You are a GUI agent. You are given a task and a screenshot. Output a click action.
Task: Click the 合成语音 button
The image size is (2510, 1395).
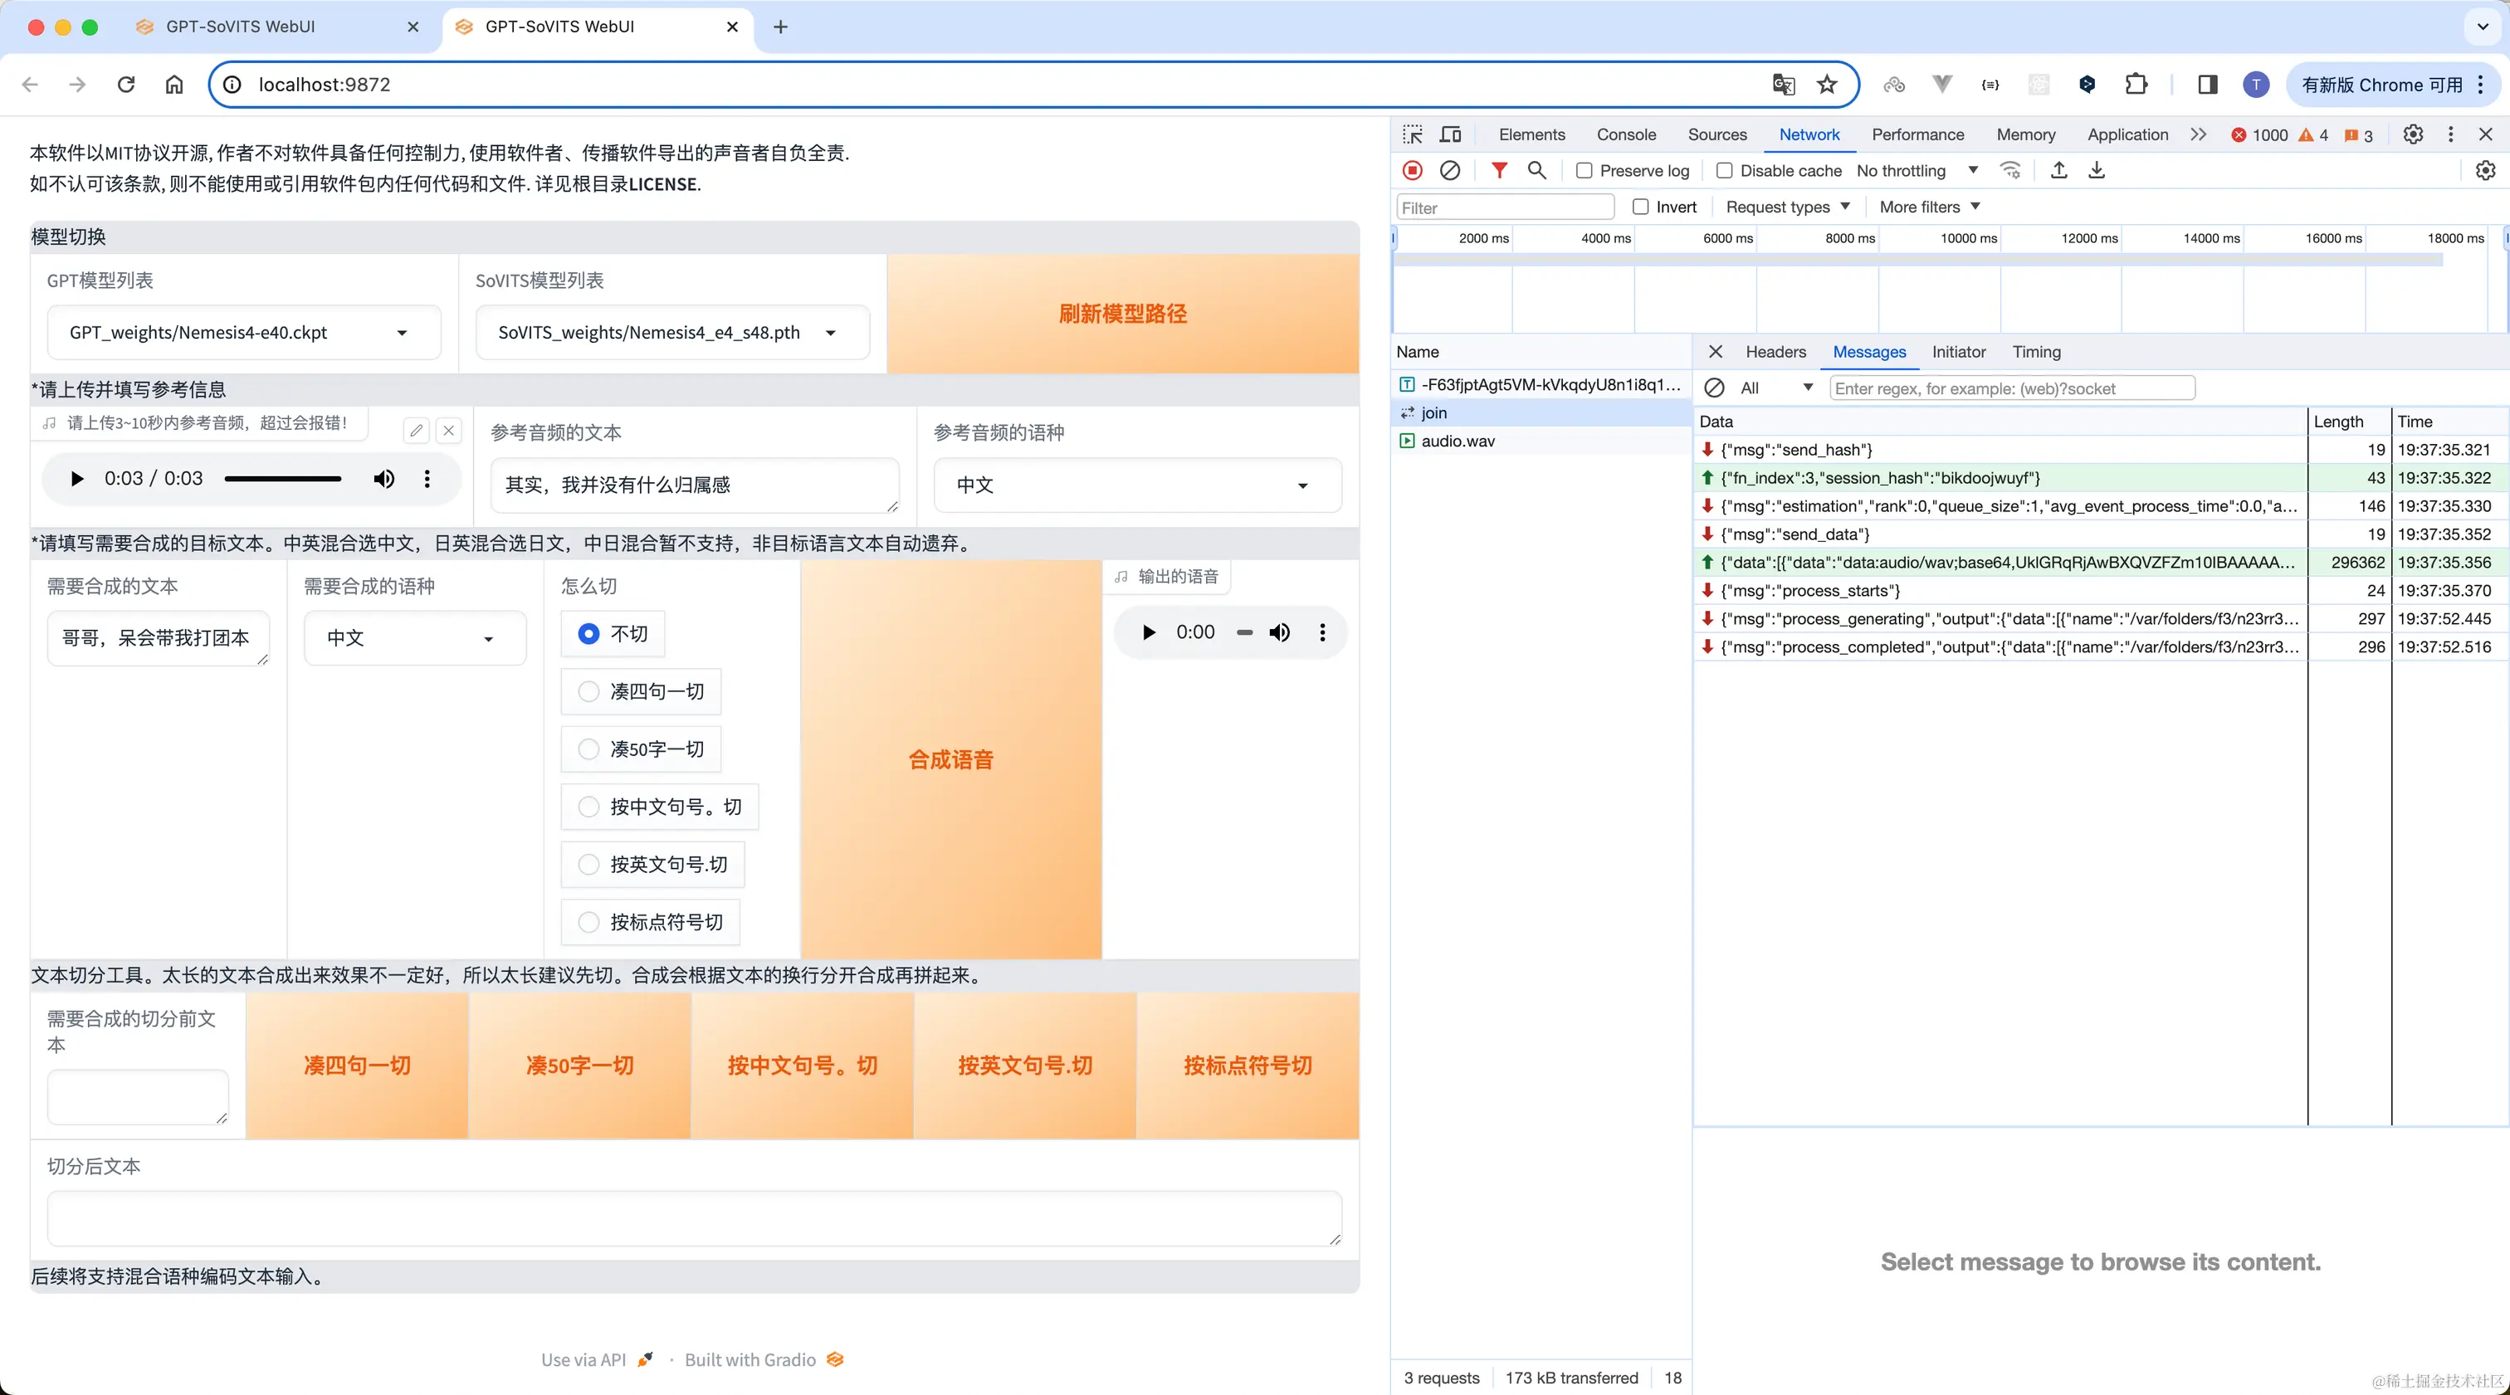pyautogui.click(x=950, y=758)
